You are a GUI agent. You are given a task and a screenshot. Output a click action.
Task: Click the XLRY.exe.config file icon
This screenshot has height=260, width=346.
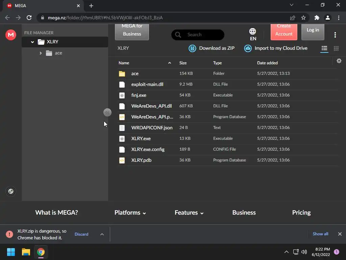pyautogui.click(x=122, y=149)
